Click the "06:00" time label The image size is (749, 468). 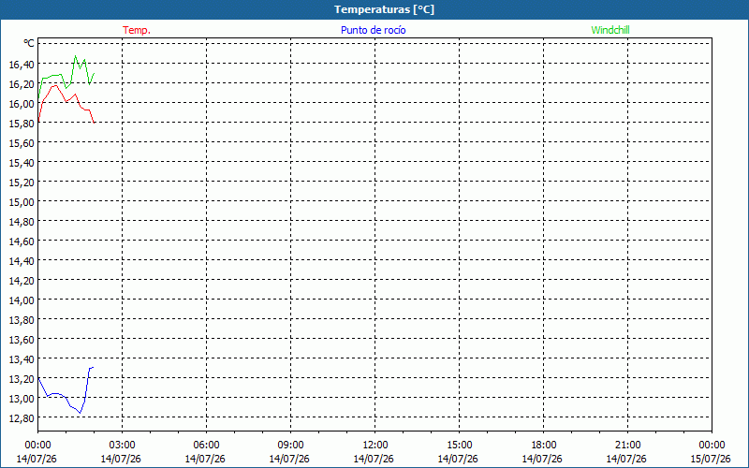(206, 446)
